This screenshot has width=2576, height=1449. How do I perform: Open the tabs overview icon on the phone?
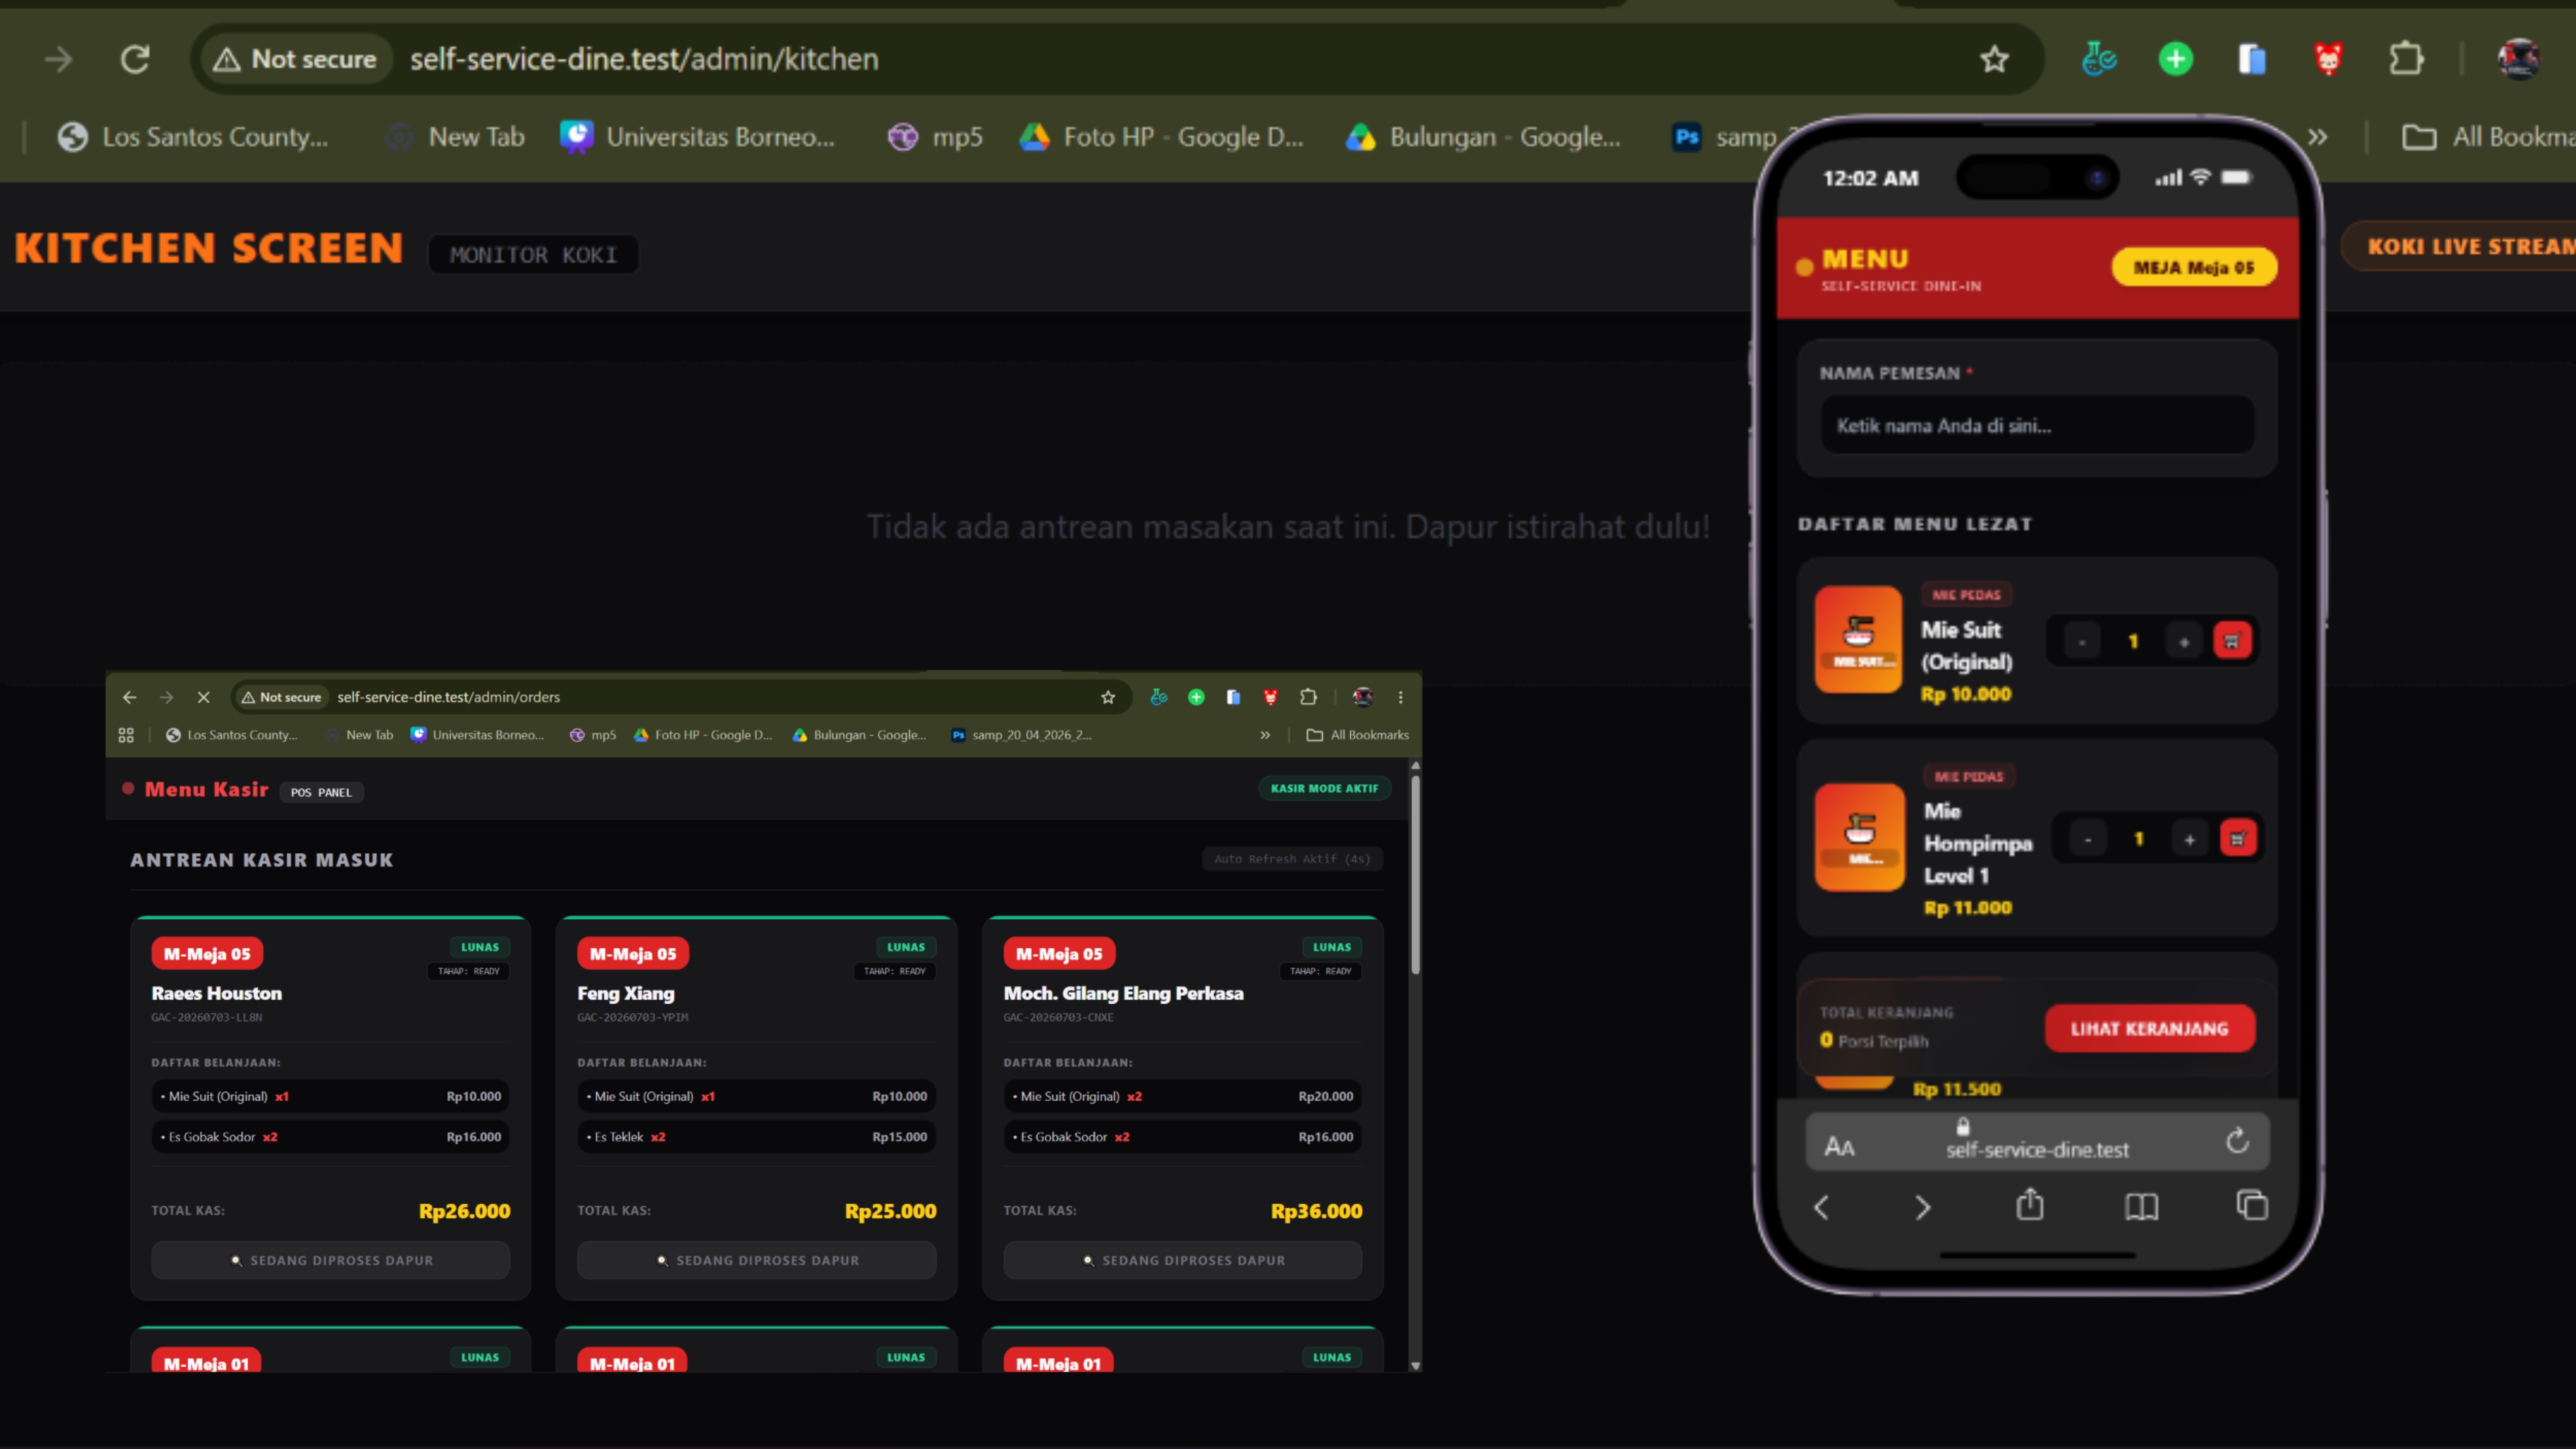[2252, 1205]
